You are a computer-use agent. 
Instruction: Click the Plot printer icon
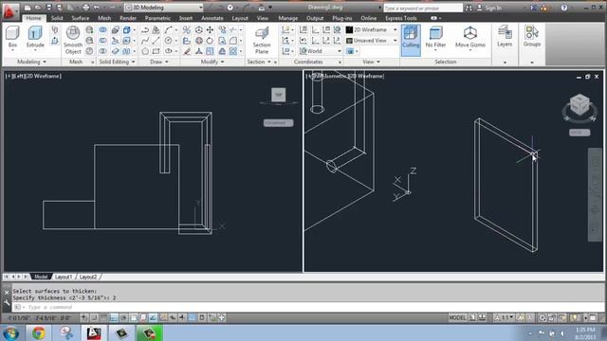86,8
